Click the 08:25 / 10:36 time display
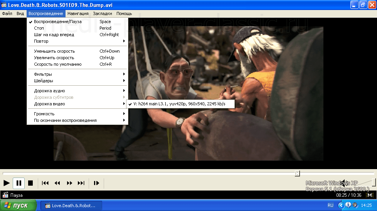The image size is (377, 211). 348,195
